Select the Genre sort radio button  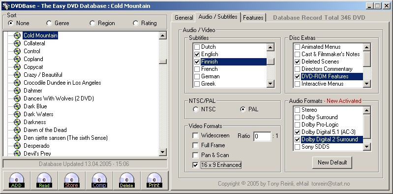pos(49,23)
